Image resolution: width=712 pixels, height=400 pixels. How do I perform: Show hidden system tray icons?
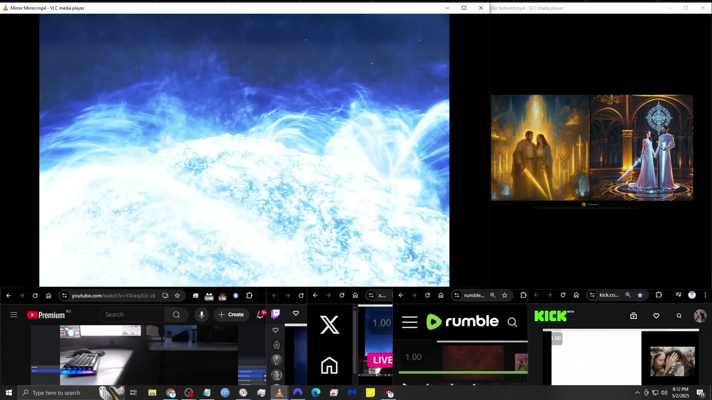637,393
